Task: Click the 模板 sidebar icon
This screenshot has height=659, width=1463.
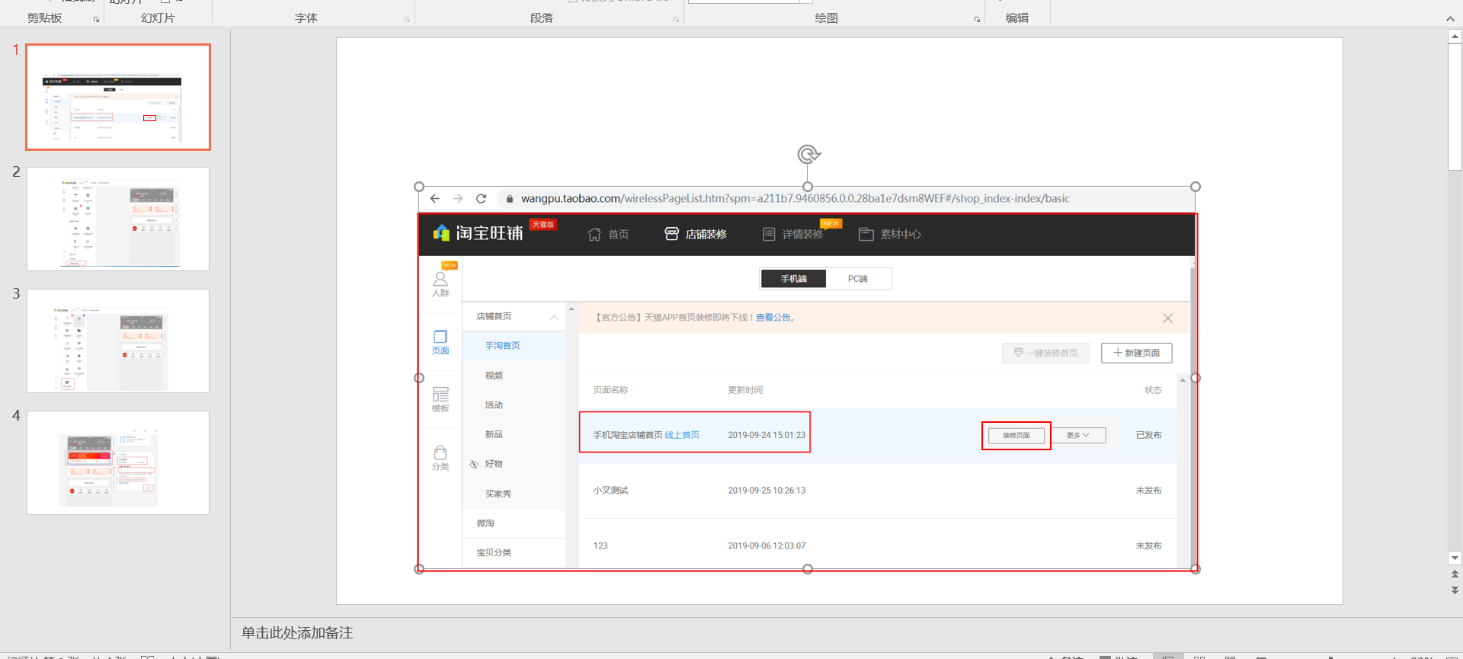Action: [x=440, y=400]
